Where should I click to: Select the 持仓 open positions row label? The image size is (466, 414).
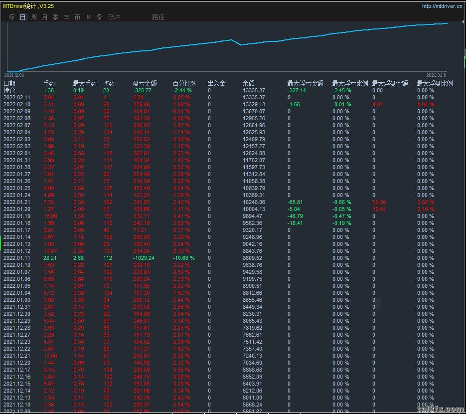9,90
